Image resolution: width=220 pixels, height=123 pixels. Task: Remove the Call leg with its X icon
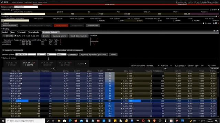pyautogui.click(x=60, y=42)
